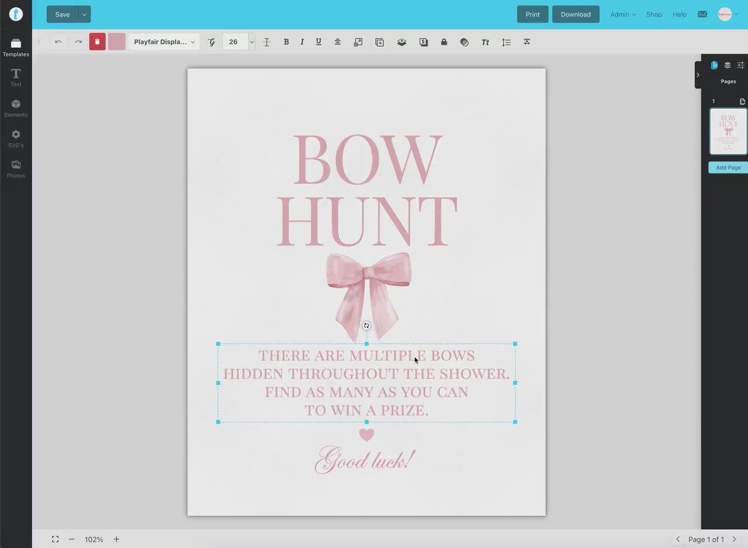Open line spacing options
This screenshot has height=548, width=748.
[x=507, y=42]
